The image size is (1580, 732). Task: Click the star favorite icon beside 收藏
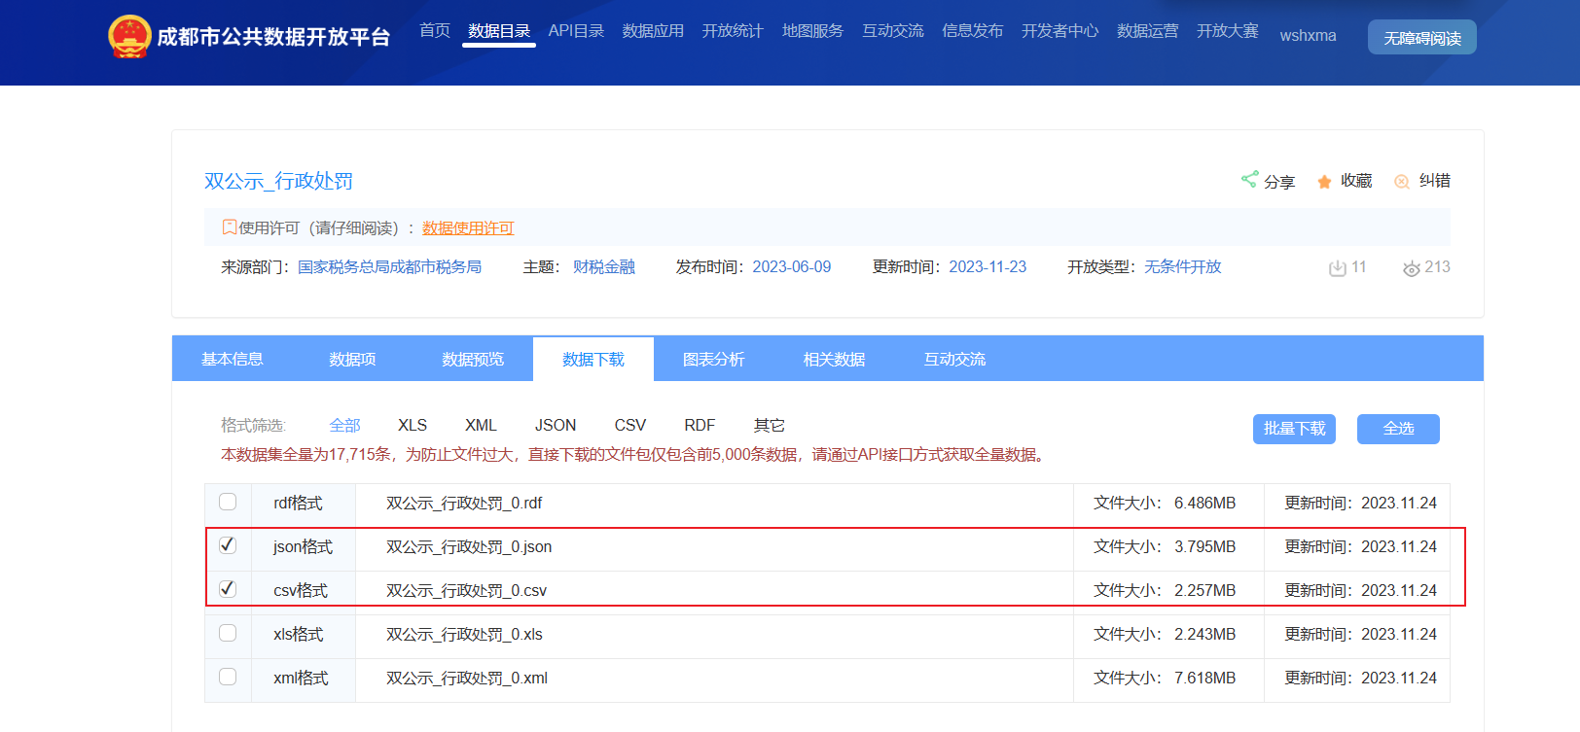tap(1324, 182)
